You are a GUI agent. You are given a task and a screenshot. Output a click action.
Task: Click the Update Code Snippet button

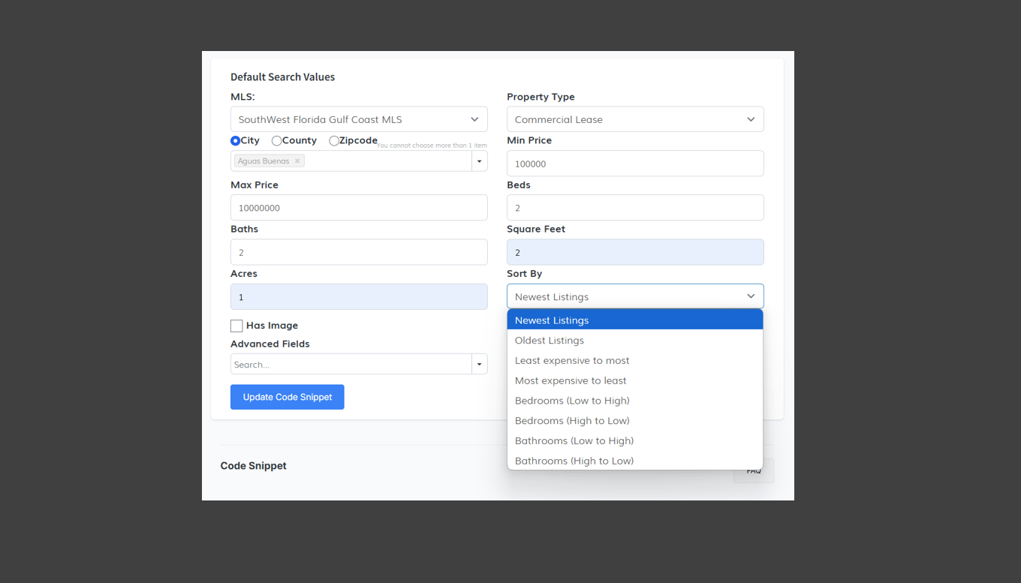point(287,397)
